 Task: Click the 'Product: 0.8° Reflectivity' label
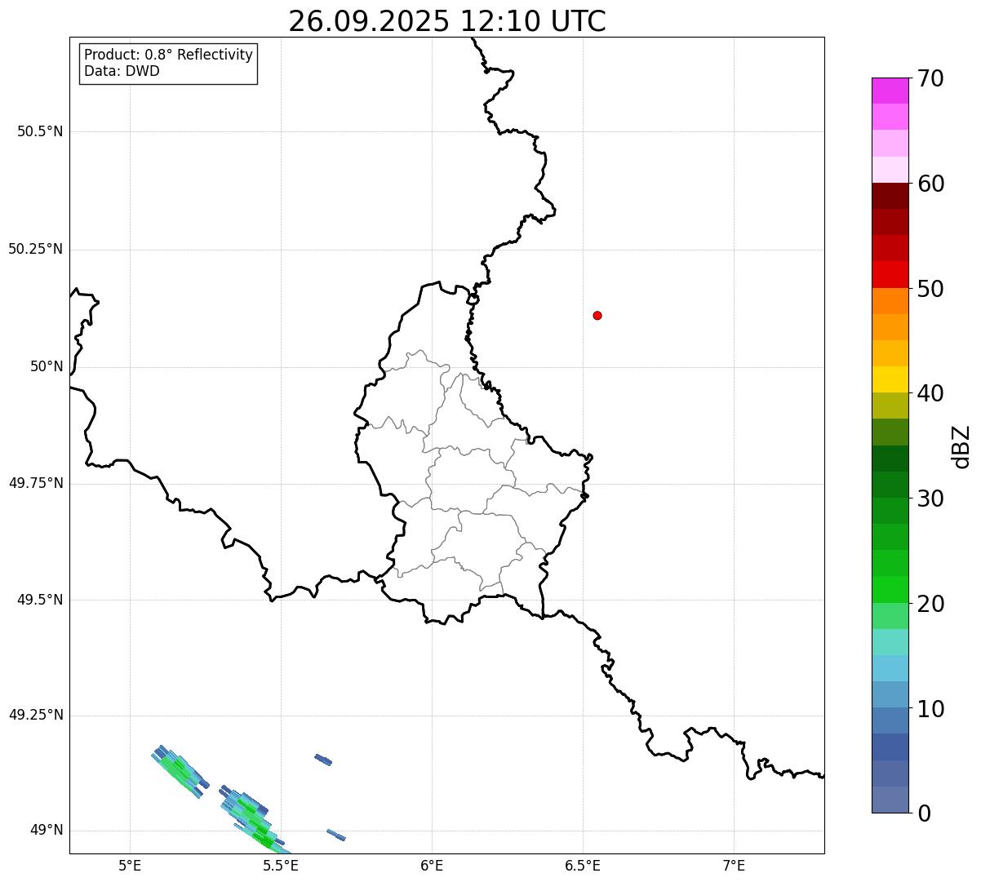click(x=169, y=55)
